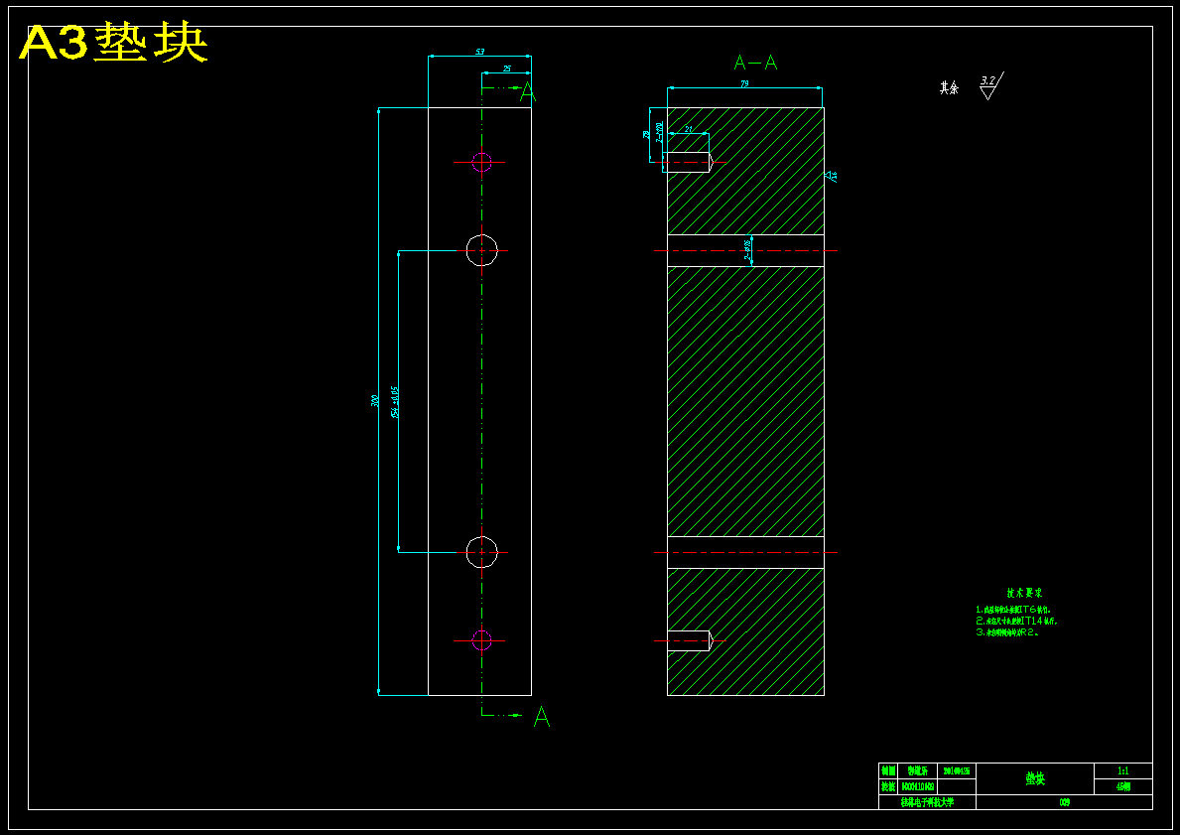Click the "垫块" title block cell
The image size is (1180, 835).
coord(1035,778)
